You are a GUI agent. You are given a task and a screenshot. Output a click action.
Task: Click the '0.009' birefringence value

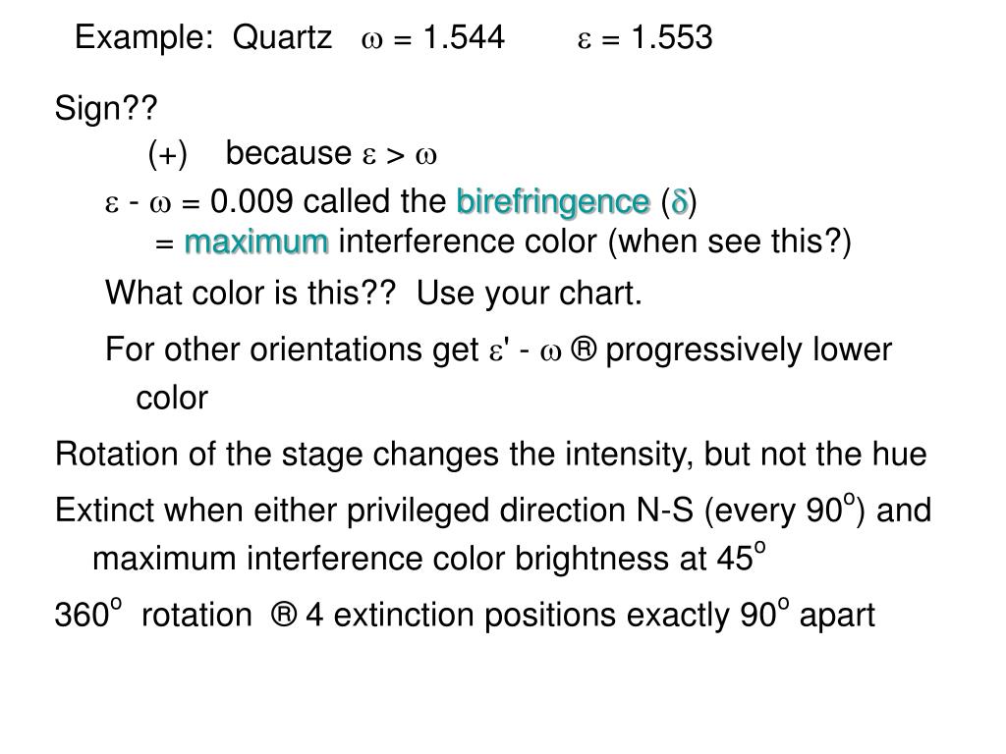[x=251, y=202]
